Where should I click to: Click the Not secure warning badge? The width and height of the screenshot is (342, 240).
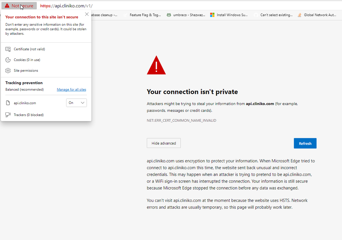(19, 6)
